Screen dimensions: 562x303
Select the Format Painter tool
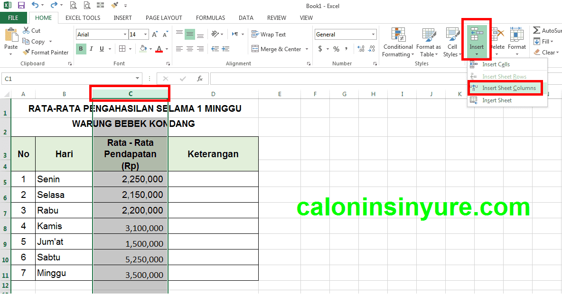pyautogui.click(x=46, y=52)
